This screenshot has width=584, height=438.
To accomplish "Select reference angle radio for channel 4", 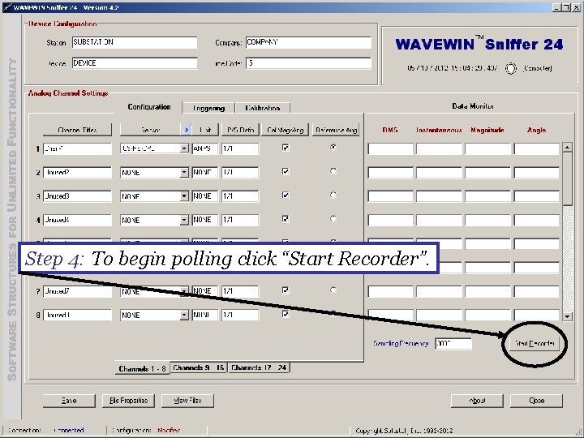I will pyautogui.click(x=333, y=219).
